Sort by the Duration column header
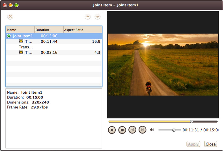This screenshot has height=151, width=223. pyautogui.click(x=49, y=30)
